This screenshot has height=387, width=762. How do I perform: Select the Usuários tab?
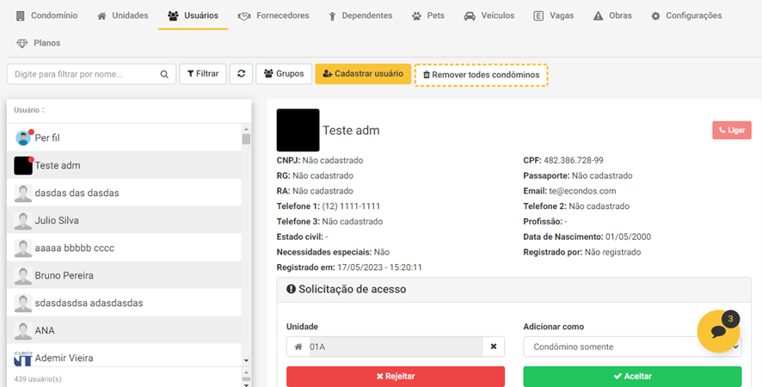click(193, 15)
